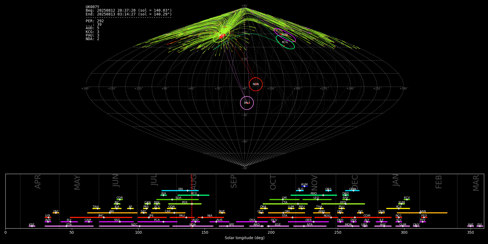Click the ETA pink bar in timeline
This screenshot has height=244, width=488.
pos(69,226)
